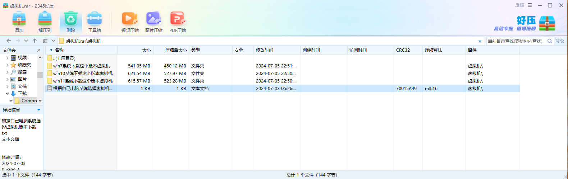Click the 高级 advanced search link
The height and width of the screenshot is (179, 568).
tap(560, 41)
